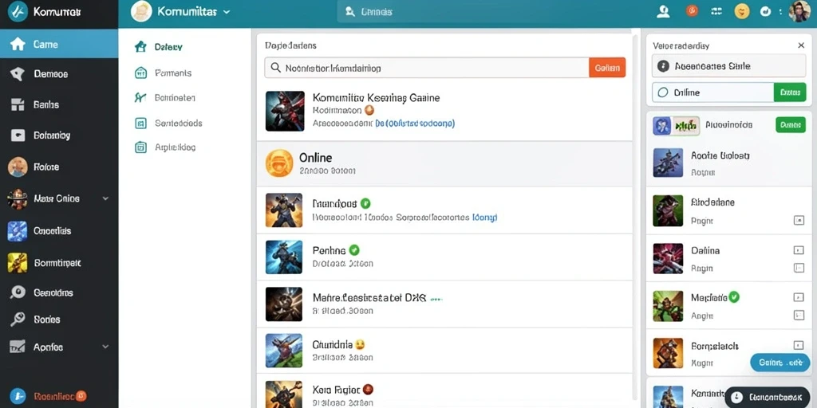Click the orange button beside the main search field

[x=607, y=68]
